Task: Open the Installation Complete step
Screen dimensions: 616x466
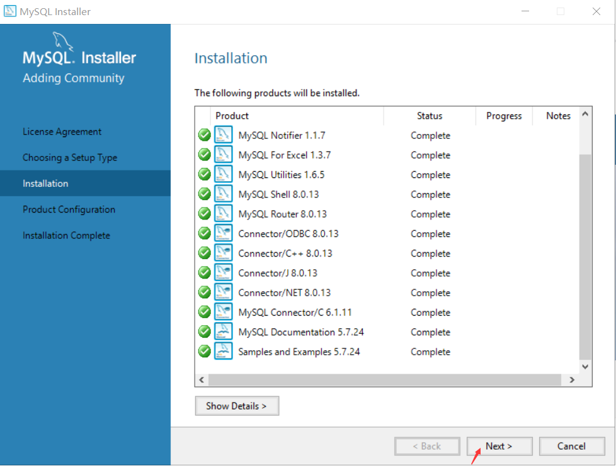Action: tap(66, 235)
